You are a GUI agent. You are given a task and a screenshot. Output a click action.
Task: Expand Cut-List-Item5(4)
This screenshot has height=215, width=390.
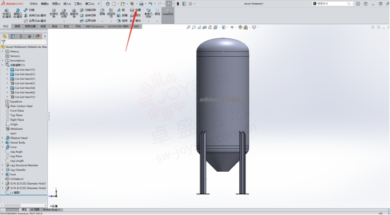click(x=7, y=88)
